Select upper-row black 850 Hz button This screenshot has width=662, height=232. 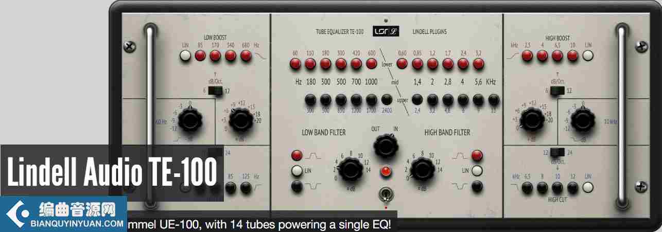click(341, 99)
